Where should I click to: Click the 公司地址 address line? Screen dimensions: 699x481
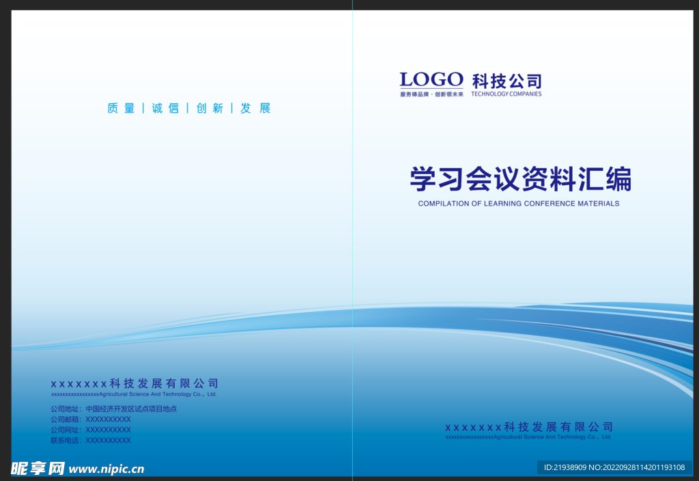tap(114, 409)
